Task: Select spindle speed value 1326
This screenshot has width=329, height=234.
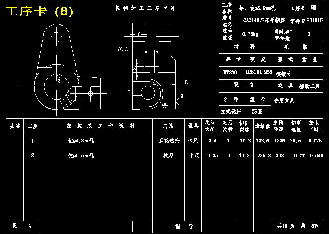Action: tap(279, 141)
